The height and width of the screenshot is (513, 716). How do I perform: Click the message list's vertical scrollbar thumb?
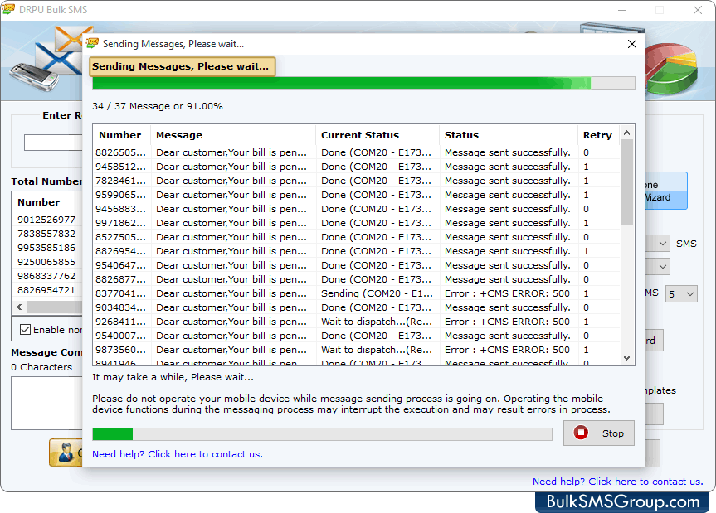[x=626, y=182]
